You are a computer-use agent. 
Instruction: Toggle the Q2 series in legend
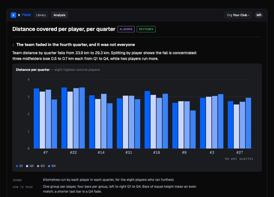[30, 166]
